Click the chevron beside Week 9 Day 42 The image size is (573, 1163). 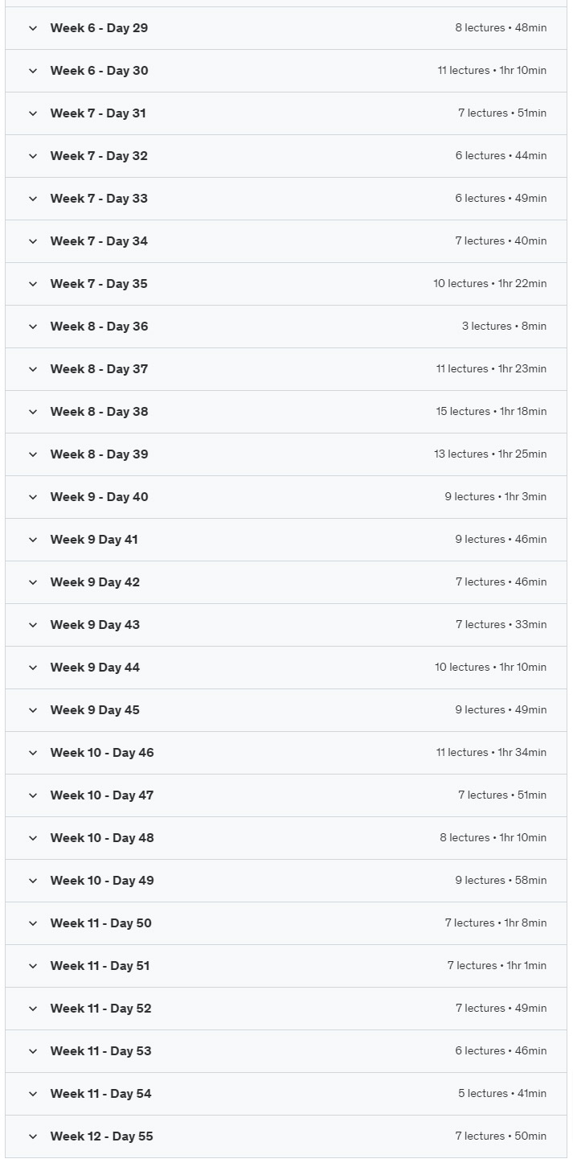33,582
